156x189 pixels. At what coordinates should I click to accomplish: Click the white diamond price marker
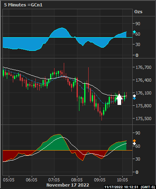134,96
